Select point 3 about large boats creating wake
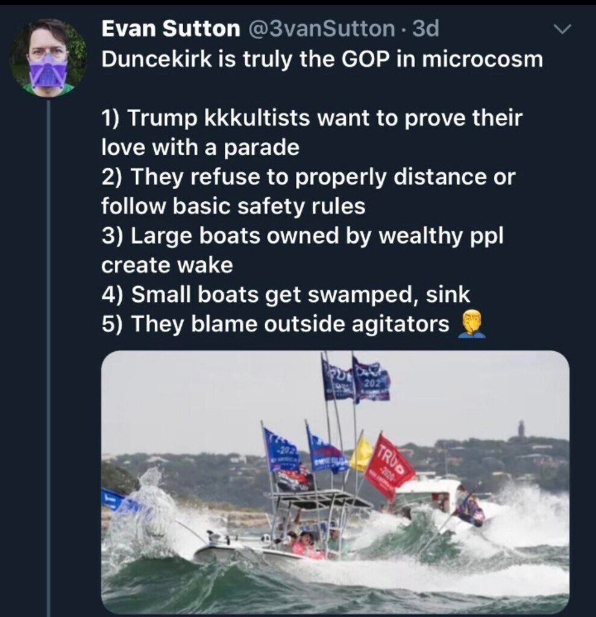Viewport: 596px width, 617px height. point(303,250)
